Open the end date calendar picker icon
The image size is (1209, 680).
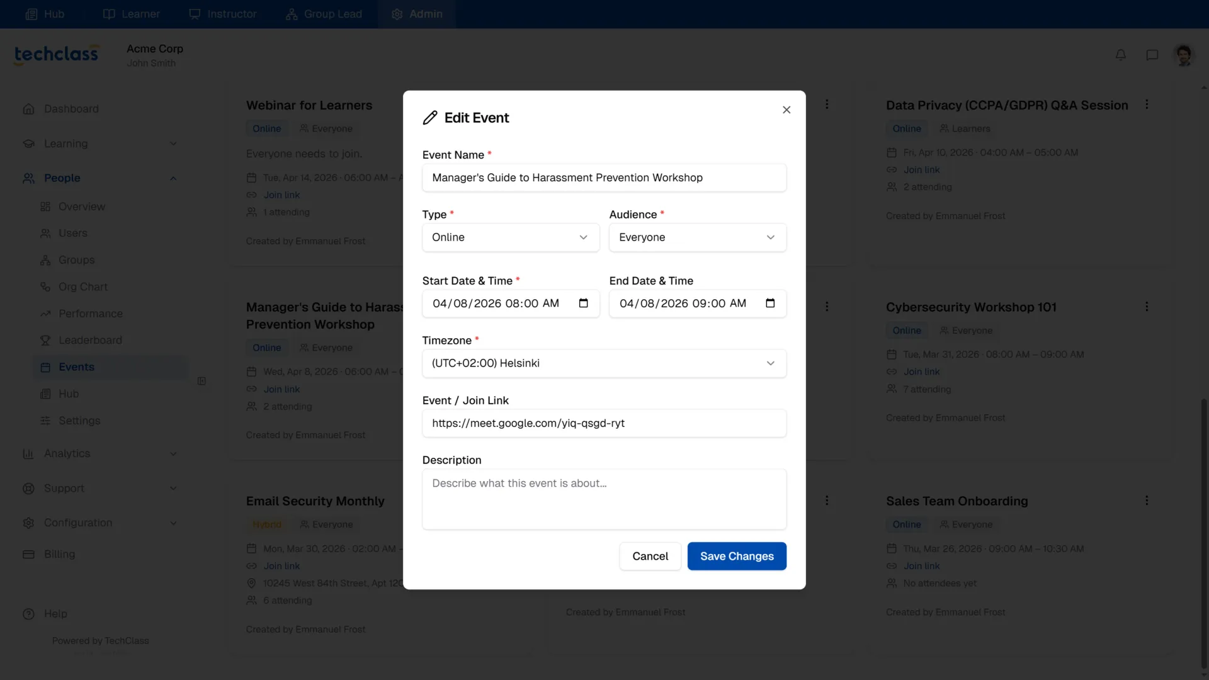770,303
